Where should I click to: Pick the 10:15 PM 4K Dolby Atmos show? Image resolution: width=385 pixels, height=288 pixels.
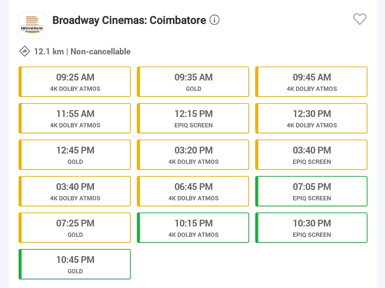point(193,228)
